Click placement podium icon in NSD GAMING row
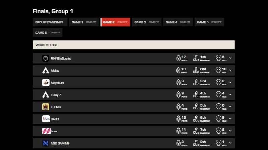The height and width of the screenshot is (150, 268). coord(196,143)
